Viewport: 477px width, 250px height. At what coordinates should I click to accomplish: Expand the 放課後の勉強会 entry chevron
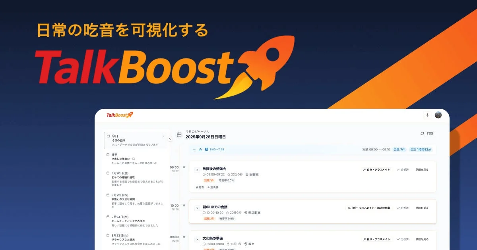pyautogui.click(x=196, y=169)
